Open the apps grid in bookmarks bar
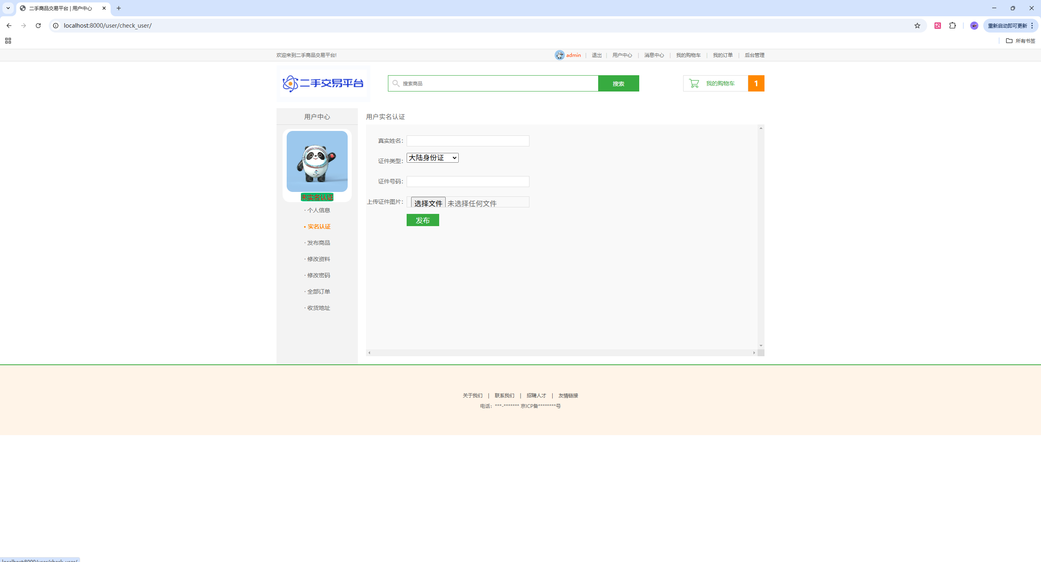1041x562 pixels. coord(8,41)
